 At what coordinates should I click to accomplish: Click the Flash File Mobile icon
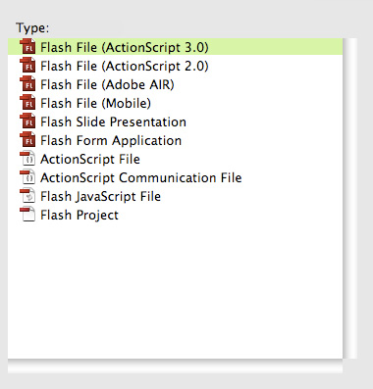click(27, 102)
